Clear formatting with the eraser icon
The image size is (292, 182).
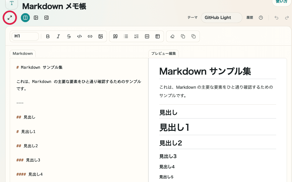(172, 36)
